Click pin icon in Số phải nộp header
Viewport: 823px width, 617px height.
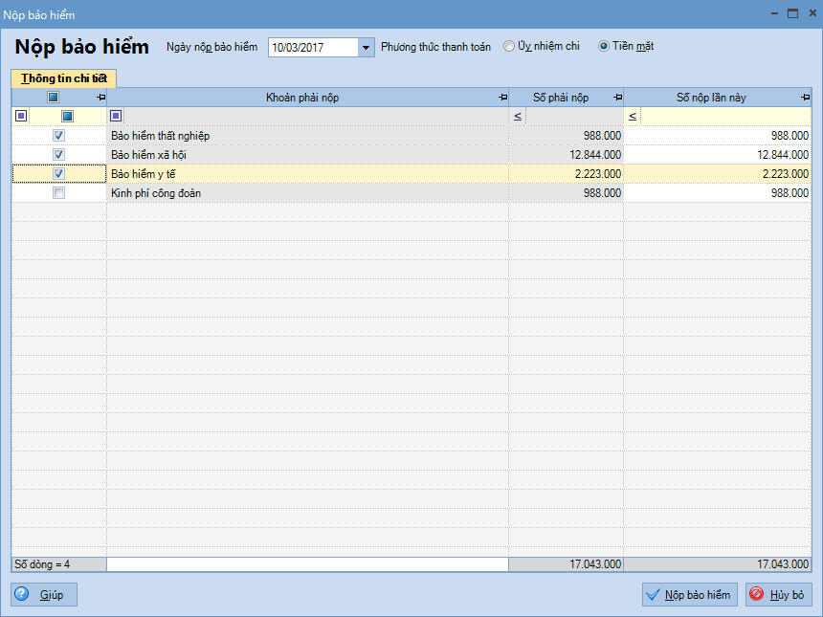point(616,98)
